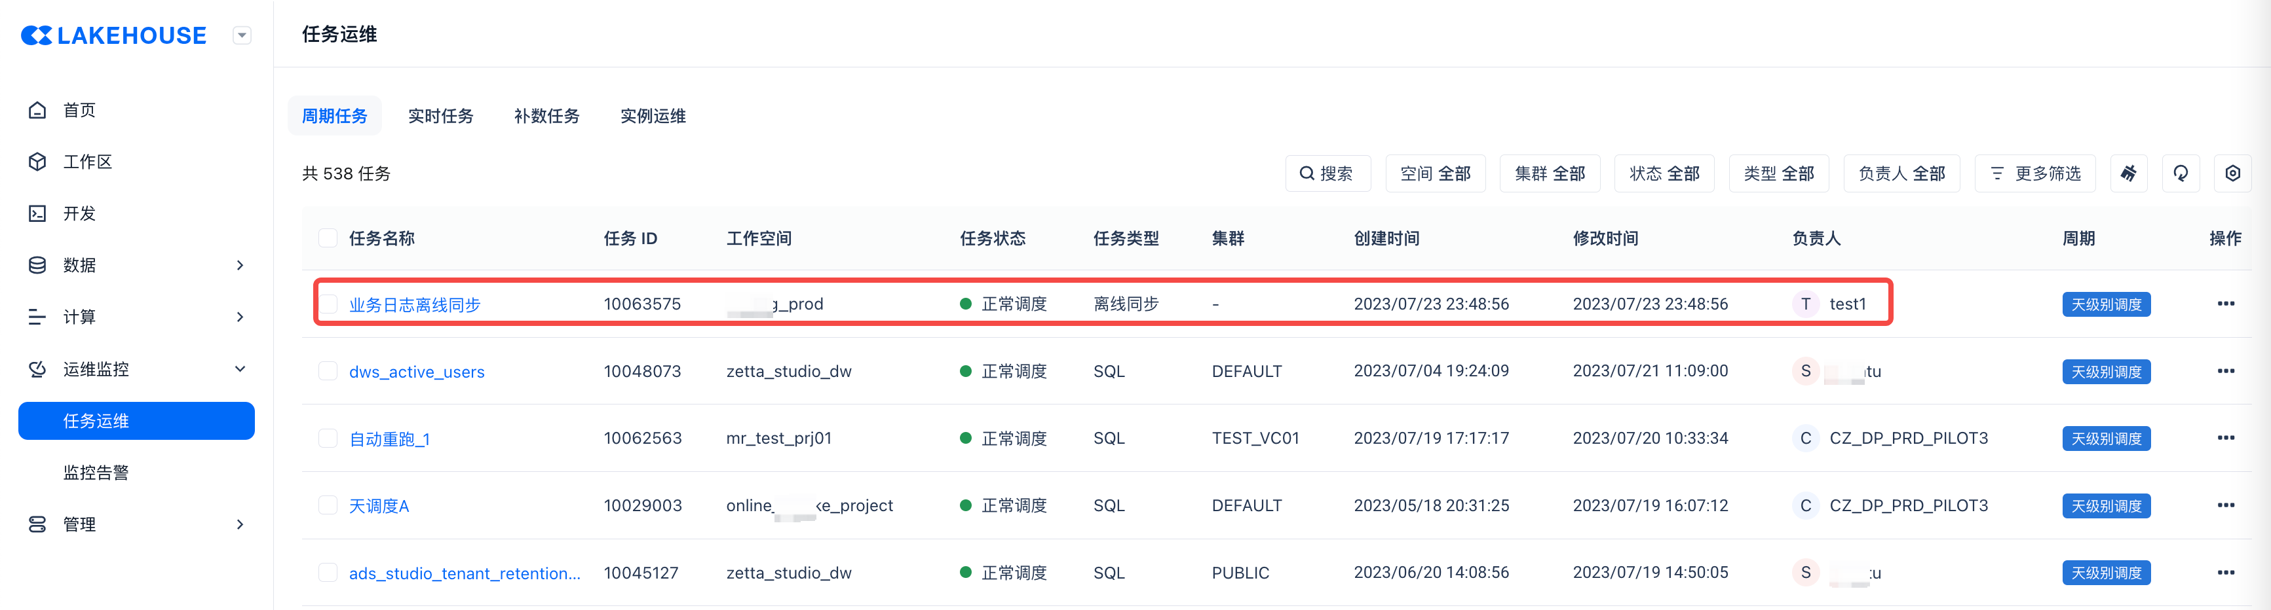The width and height of the screenshot is (2271, 610).
Task: Open the 开发 terminal icon in sidebar
Action: (37, 214)
